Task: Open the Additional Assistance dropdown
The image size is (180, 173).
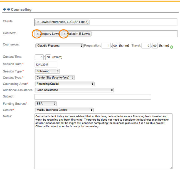Action: (74, 90)
